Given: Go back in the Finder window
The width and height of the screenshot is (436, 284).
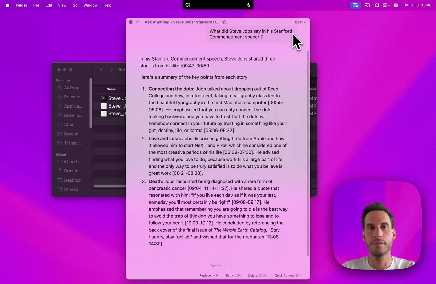Looking at the screenshot, I should pyautogui.click(x=101, y=70).
